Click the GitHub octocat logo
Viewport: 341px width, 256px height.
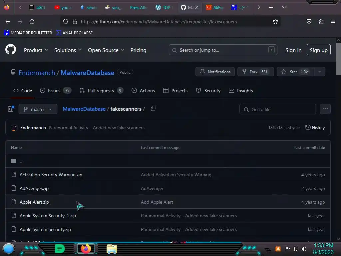click(11, 50)
